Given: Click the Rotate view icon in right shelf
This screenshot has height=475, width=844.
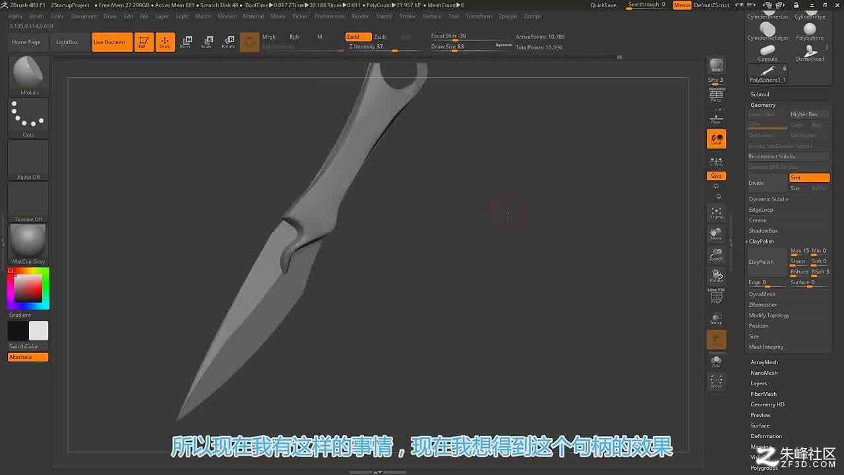Looking at the screenshot, I should pyautogui.click(x=716, y=276).
